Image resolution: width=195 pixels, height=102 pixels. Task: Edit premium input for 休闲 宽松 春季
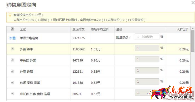(147, 82)
